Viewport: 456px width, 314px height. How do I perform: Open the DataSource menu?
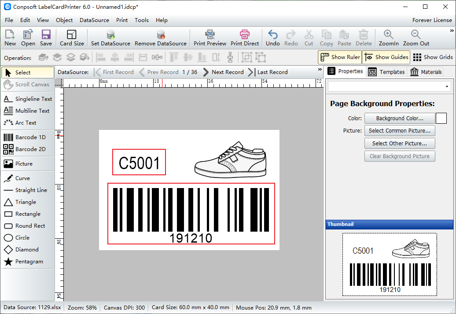pyautogui.click(x=94, y=20)
